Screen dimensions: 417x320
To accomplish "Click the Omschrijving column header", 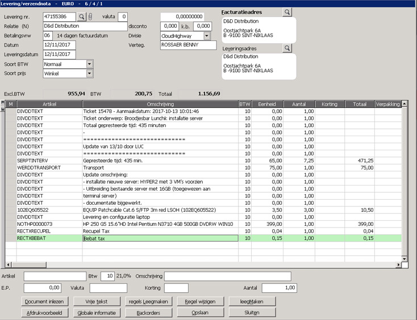I will pos(160,104).
